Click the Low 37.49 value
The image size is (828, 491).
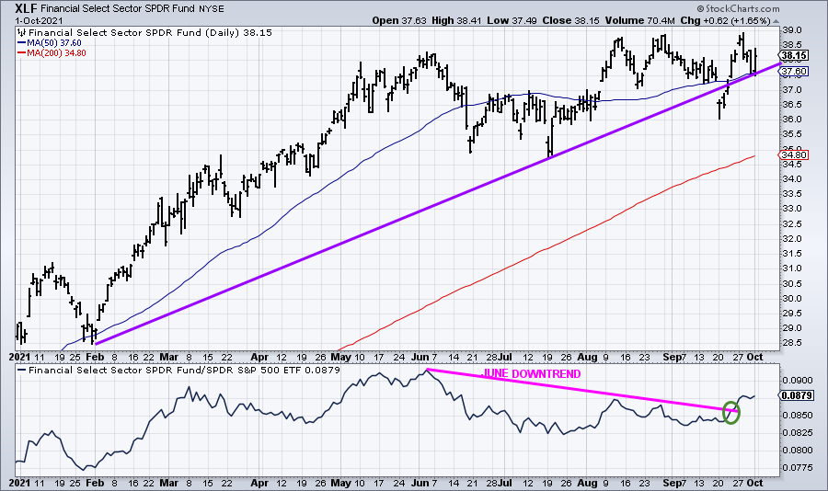tap(512, 20)
